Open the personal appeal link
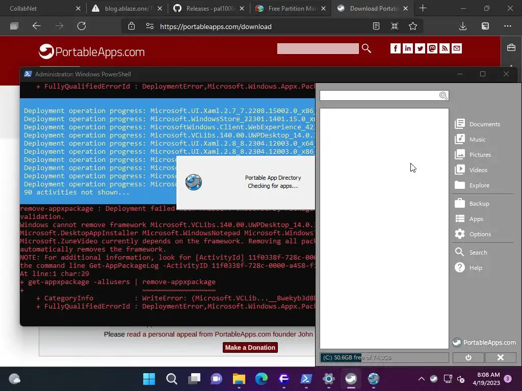The height and width of the screenshot is (391, 522). point(220,334)
